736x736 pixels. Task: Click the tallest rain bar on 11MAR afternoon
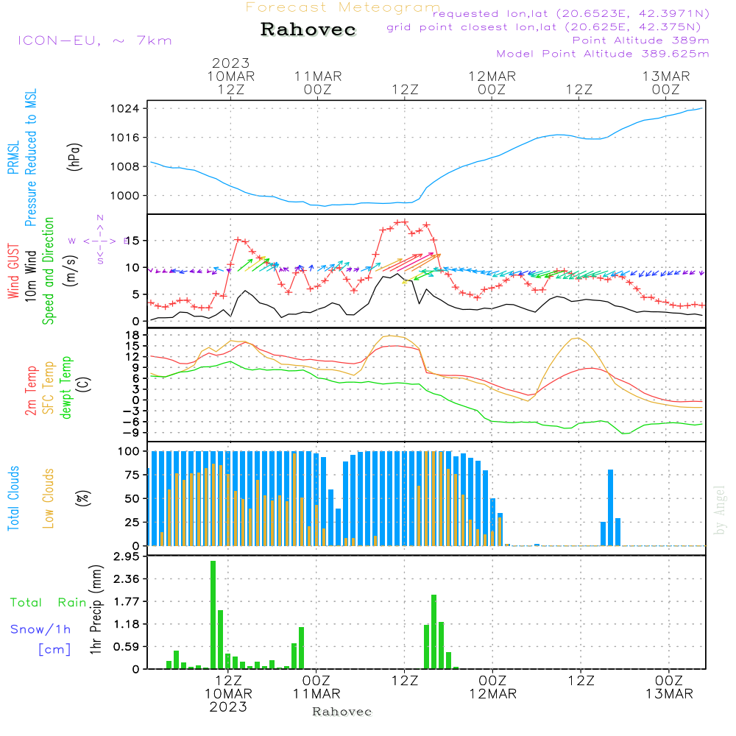(434, 631)
